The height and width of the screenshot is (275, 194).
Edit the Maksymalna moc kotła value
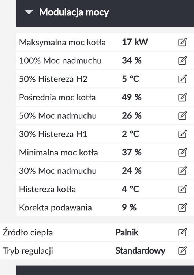pyautogui.click(x=182, y=42)
